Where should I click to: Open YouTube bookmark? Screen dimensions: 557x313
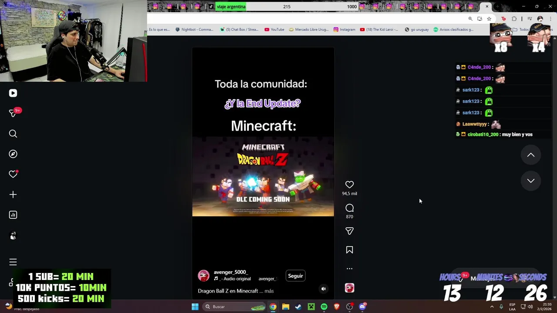(x=274, y=30)
